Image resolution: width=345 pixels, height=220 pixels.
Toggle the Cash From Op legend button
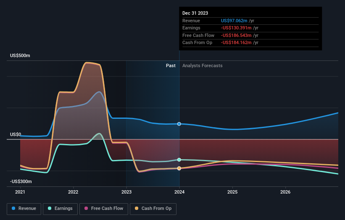[153, 209]
